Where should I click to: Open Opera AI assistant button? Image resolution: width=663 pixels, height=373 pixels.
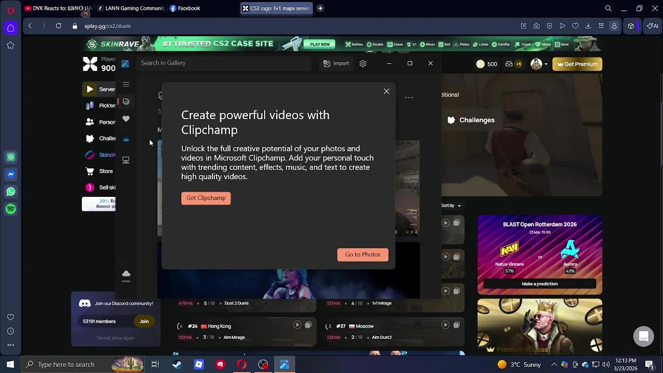(x=653, y=26)
